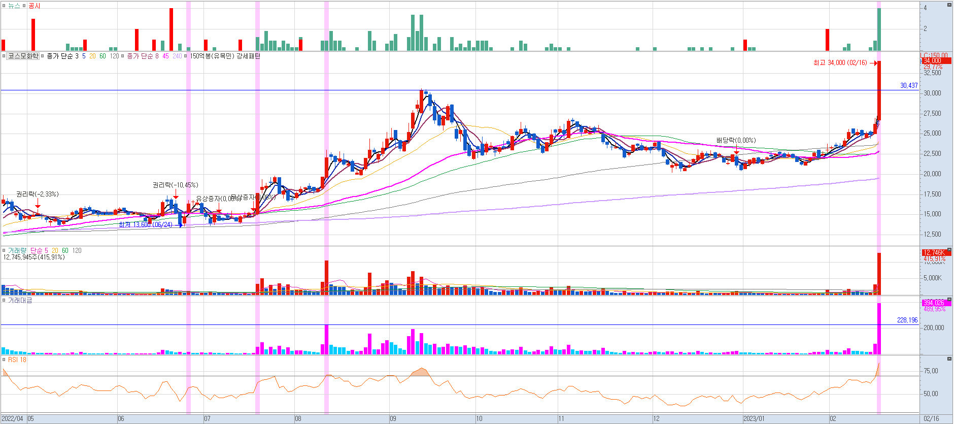Select the blue 5 moving average value
The width and height of the screenshot is (954, 424).
tap(84, 56)
